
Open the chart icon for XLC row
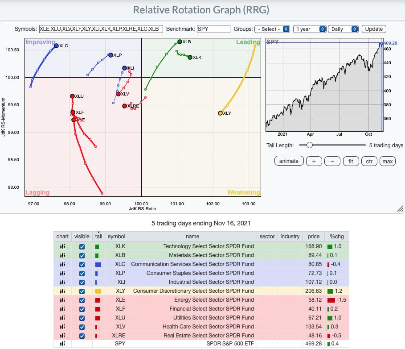62,264
